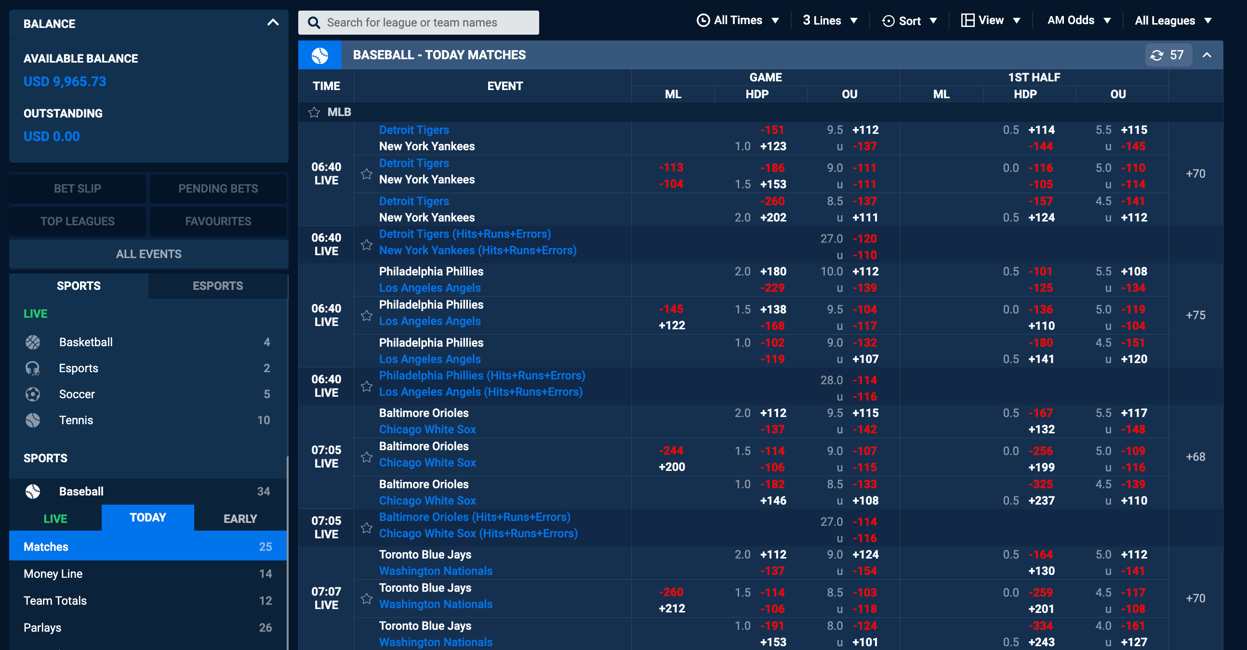Viewport: 1247px width, 650px height.
Task: Click the sort icon beside Sort
Action: click(889, 21)
